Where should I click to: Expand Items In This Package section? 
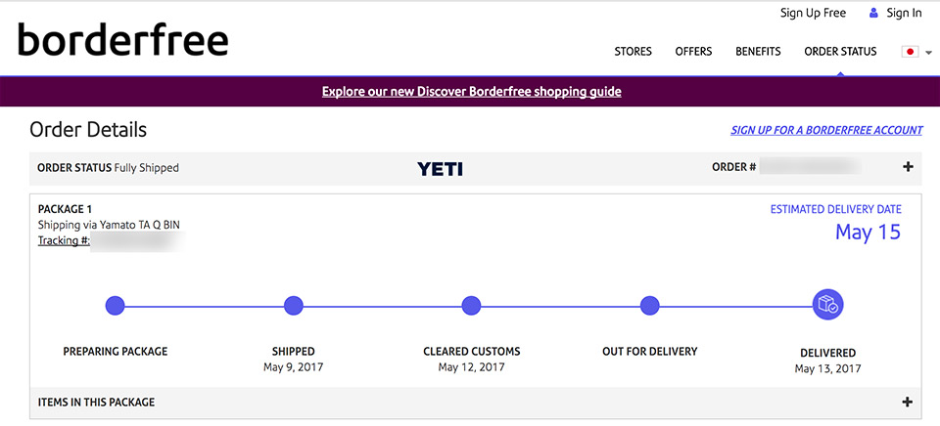tap(908, 402)
